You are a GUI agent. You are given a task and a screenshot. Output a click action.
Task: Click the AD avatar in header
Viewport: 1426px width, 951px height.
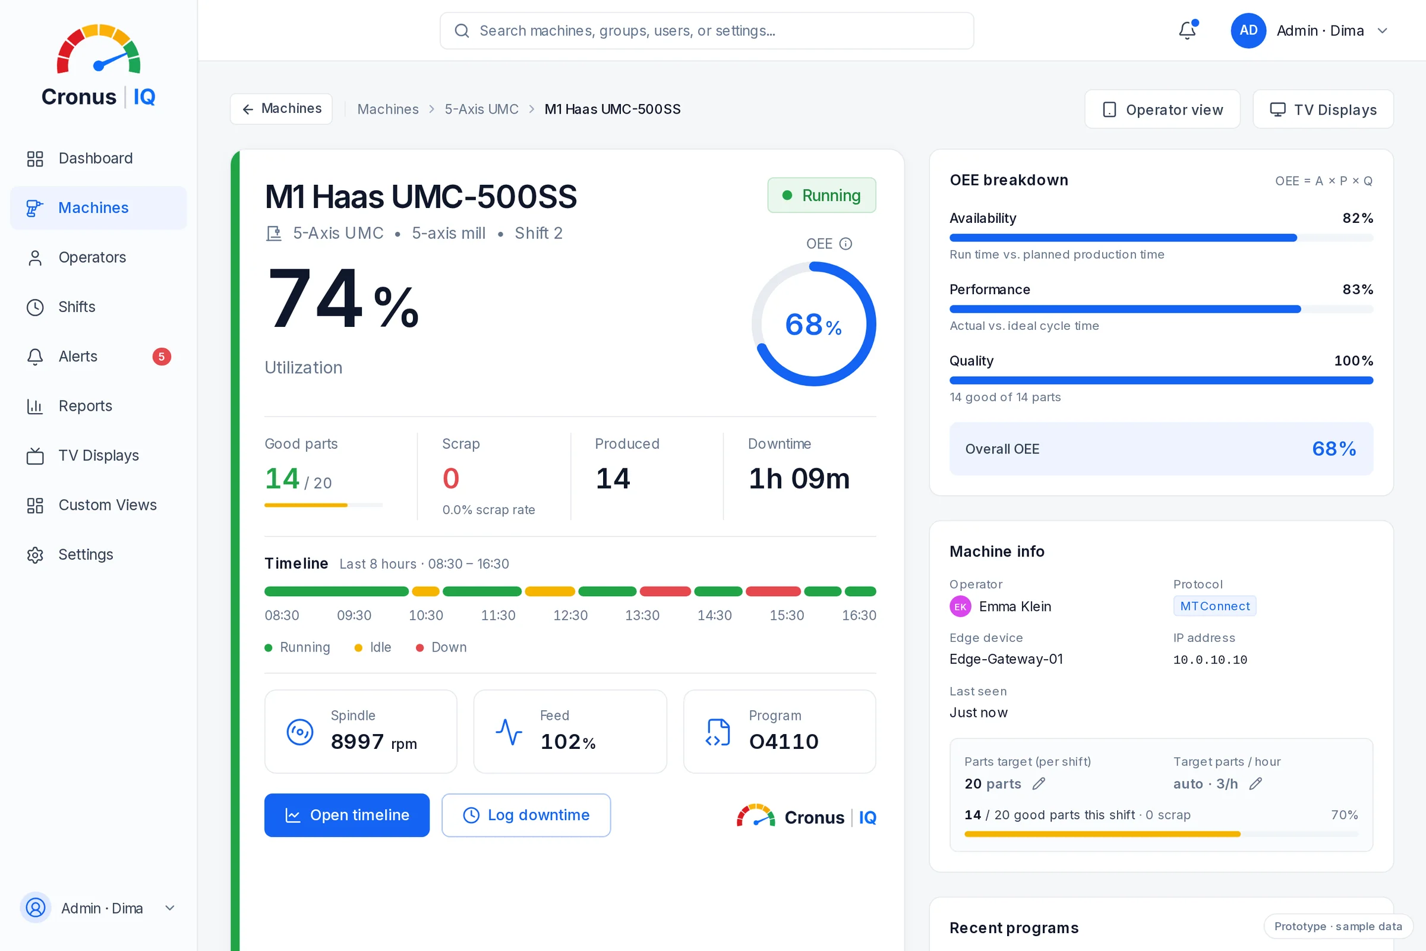[x=1248, y=30]
